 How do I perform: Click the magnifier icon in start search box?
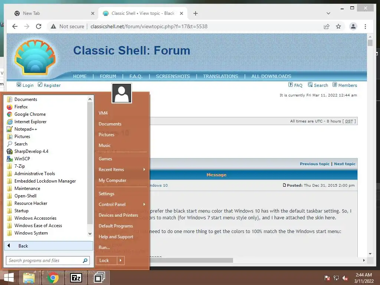(x=85, y=261)
